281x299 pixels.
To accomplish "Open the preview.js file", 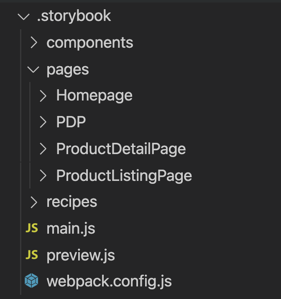I will 81,255.
